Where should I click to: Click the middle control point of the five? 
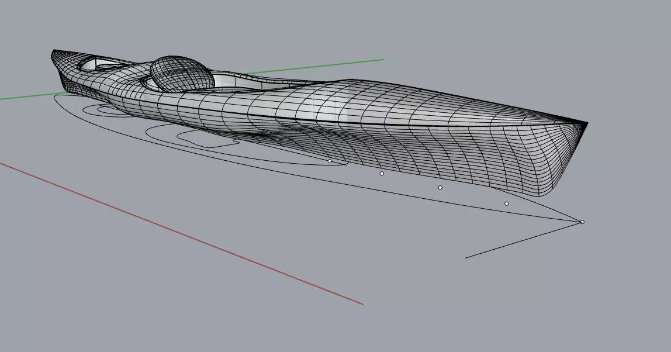click(x=440, y=188)
